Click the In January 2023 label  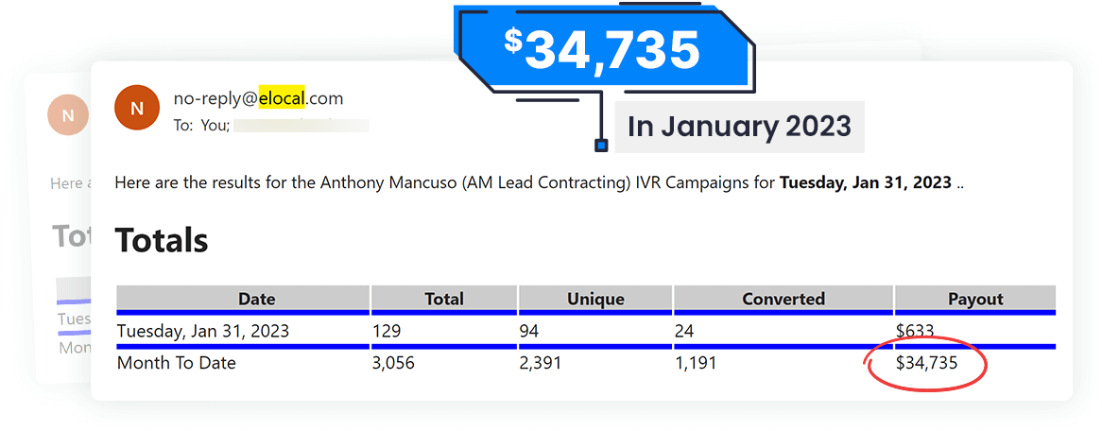pos(739,126)
